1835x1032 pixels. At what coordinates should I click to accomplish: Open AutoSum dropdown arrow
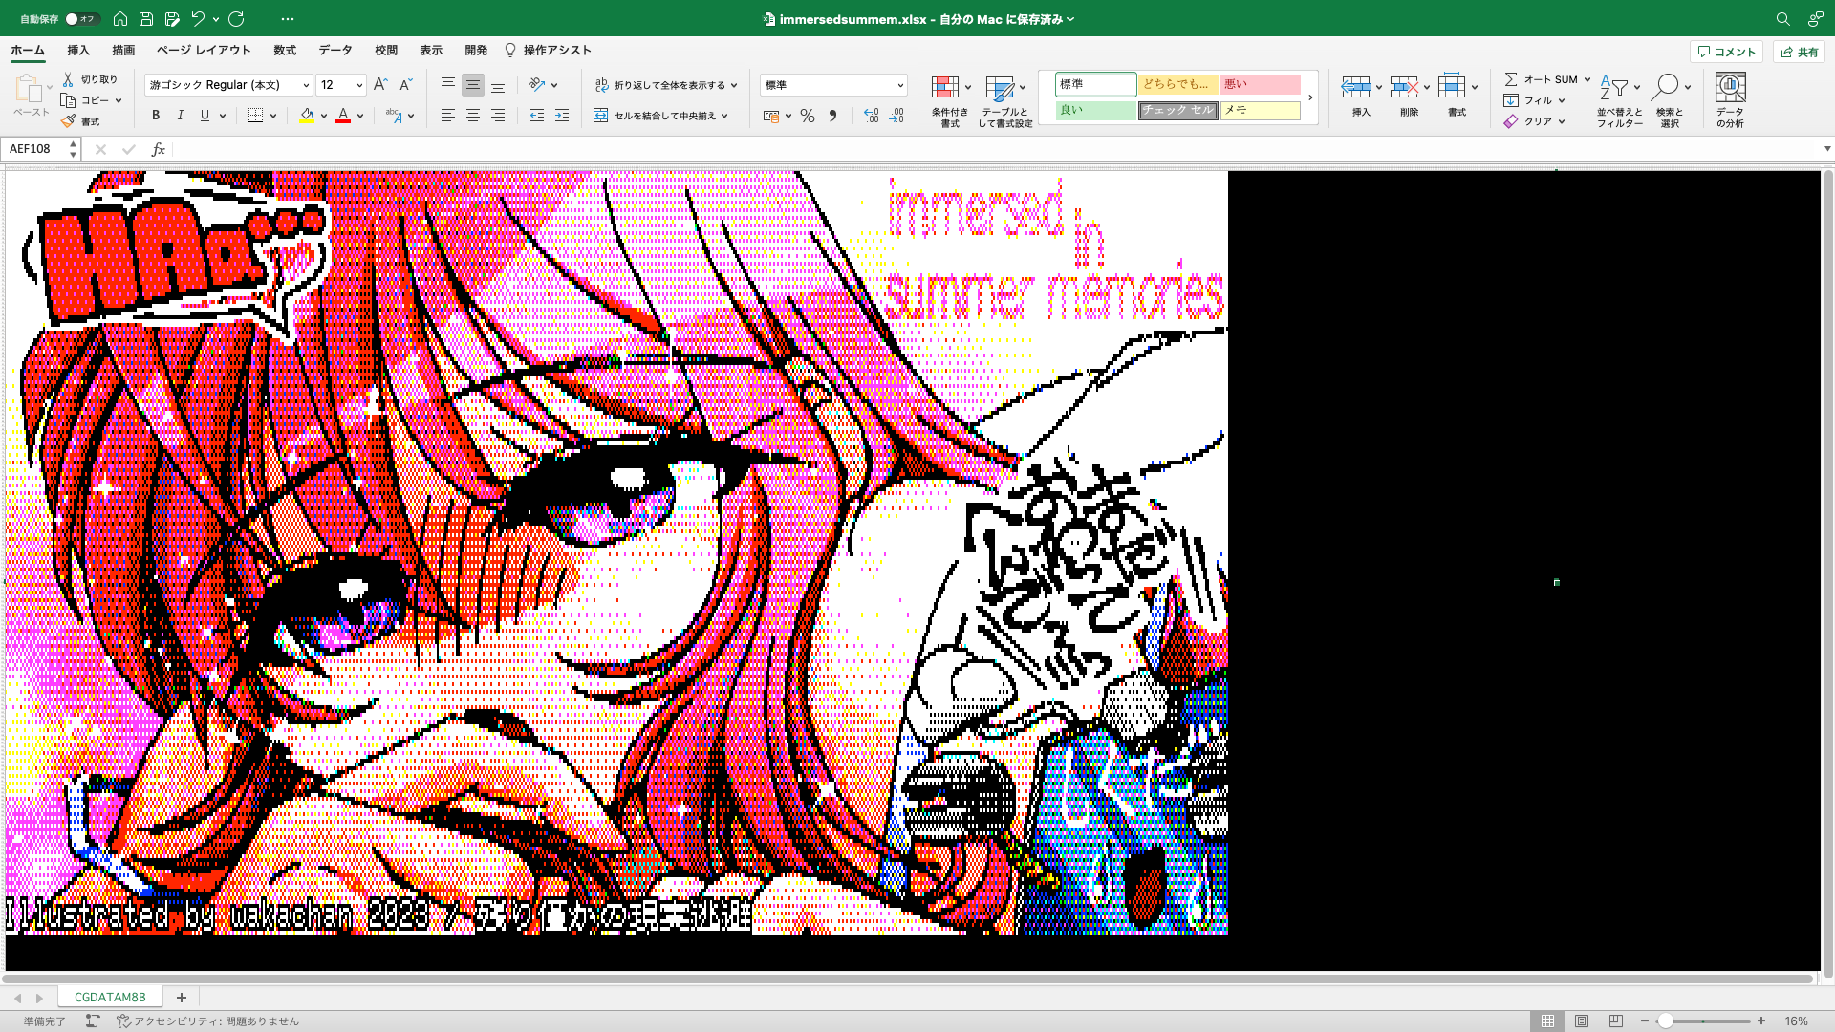[1587, 79]
